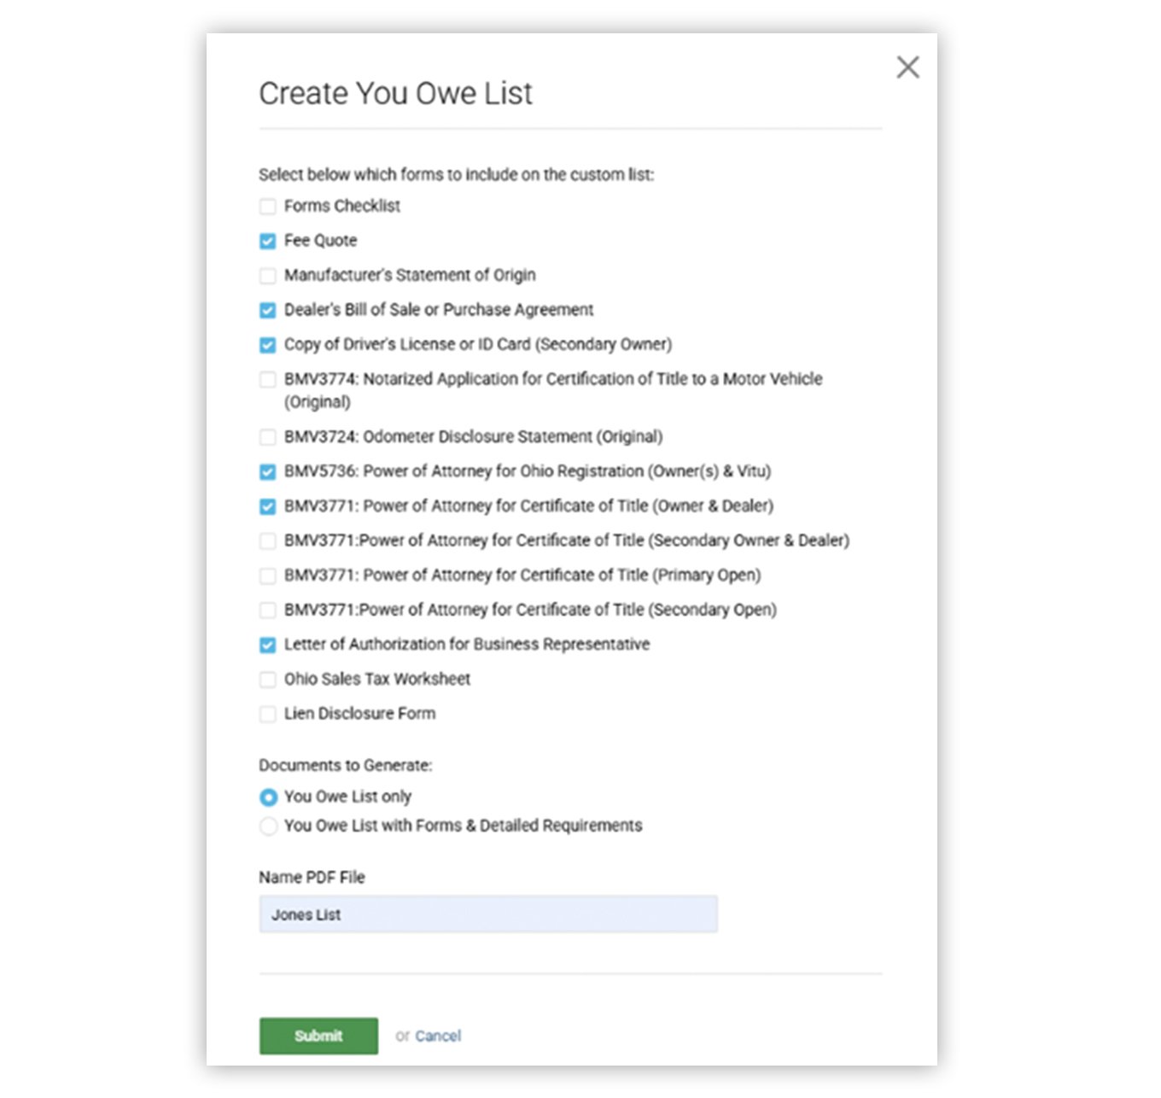Choose You Owe List with Forms & Detailed Requirements
1161x1098 pixels.
pyautogui.click(x=269, y=826)
